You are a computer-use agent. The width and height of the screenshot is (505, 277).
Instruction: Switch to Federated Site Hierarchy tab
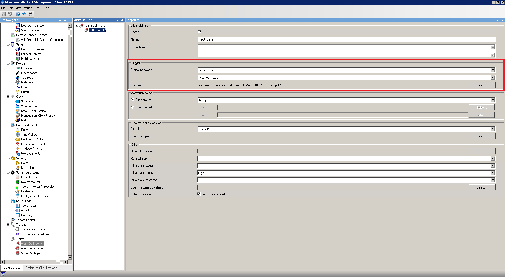coord(41,268)
